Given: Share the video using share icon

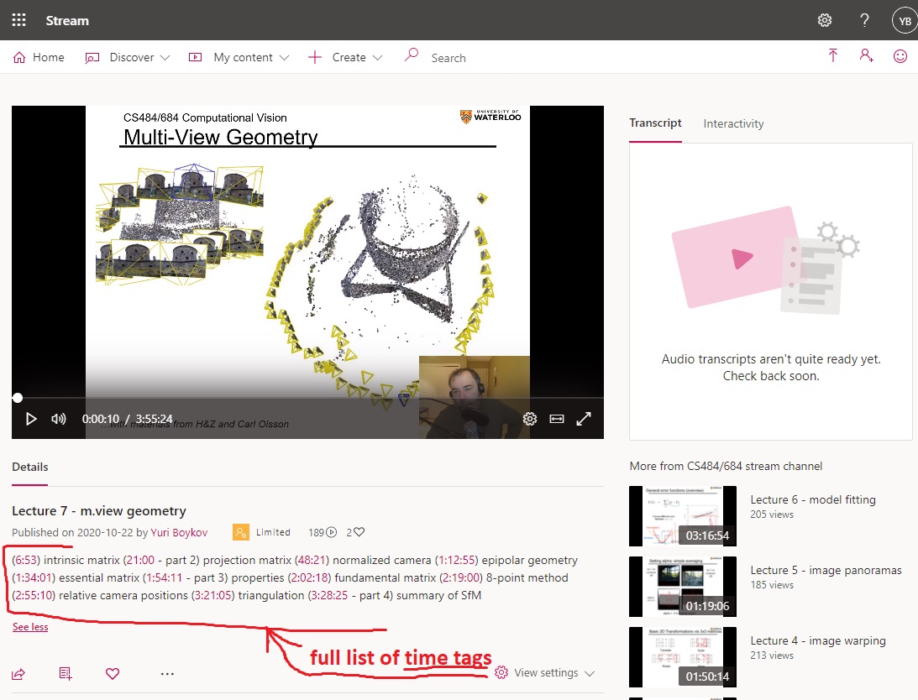Looking at the screenshot, I should point(18,673).
